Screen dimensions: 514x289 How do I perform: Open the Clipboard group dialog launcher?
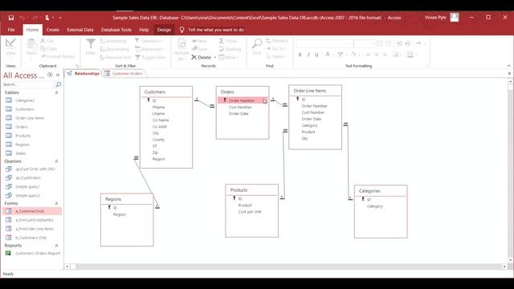pos(77,66)
